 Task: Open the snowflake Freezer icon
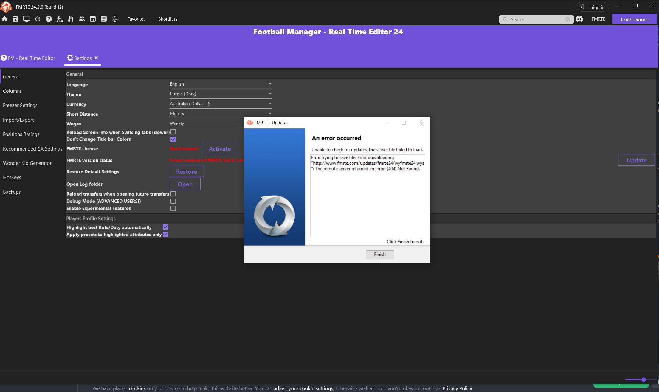115,19
